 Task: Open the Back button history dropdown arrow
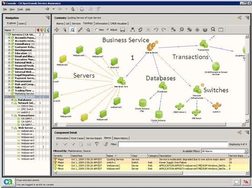54,9
